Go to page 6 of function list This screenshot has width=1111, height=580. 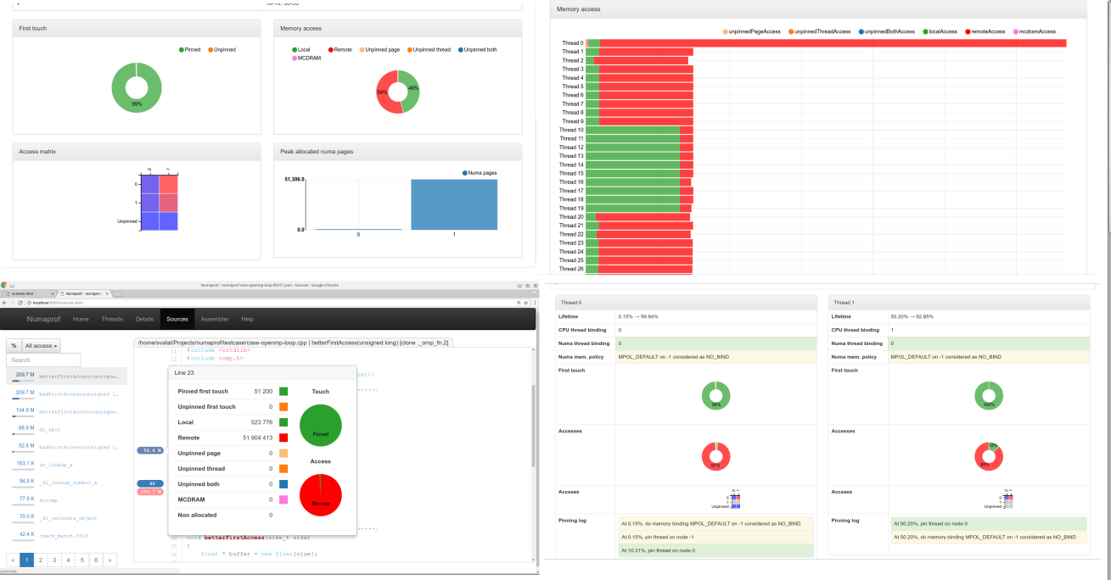click(96, 560)
